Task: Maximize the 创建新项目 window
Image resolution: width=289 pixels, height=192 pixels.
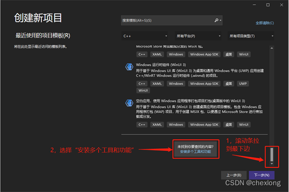Action: (x=268, y=5)
